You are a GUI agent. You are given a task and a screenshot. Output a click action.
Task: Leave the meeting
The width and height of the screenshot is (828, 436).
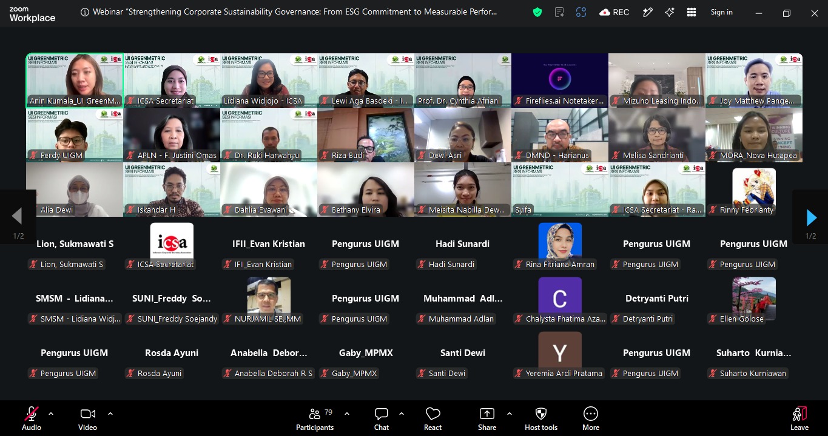coord(799,418)
